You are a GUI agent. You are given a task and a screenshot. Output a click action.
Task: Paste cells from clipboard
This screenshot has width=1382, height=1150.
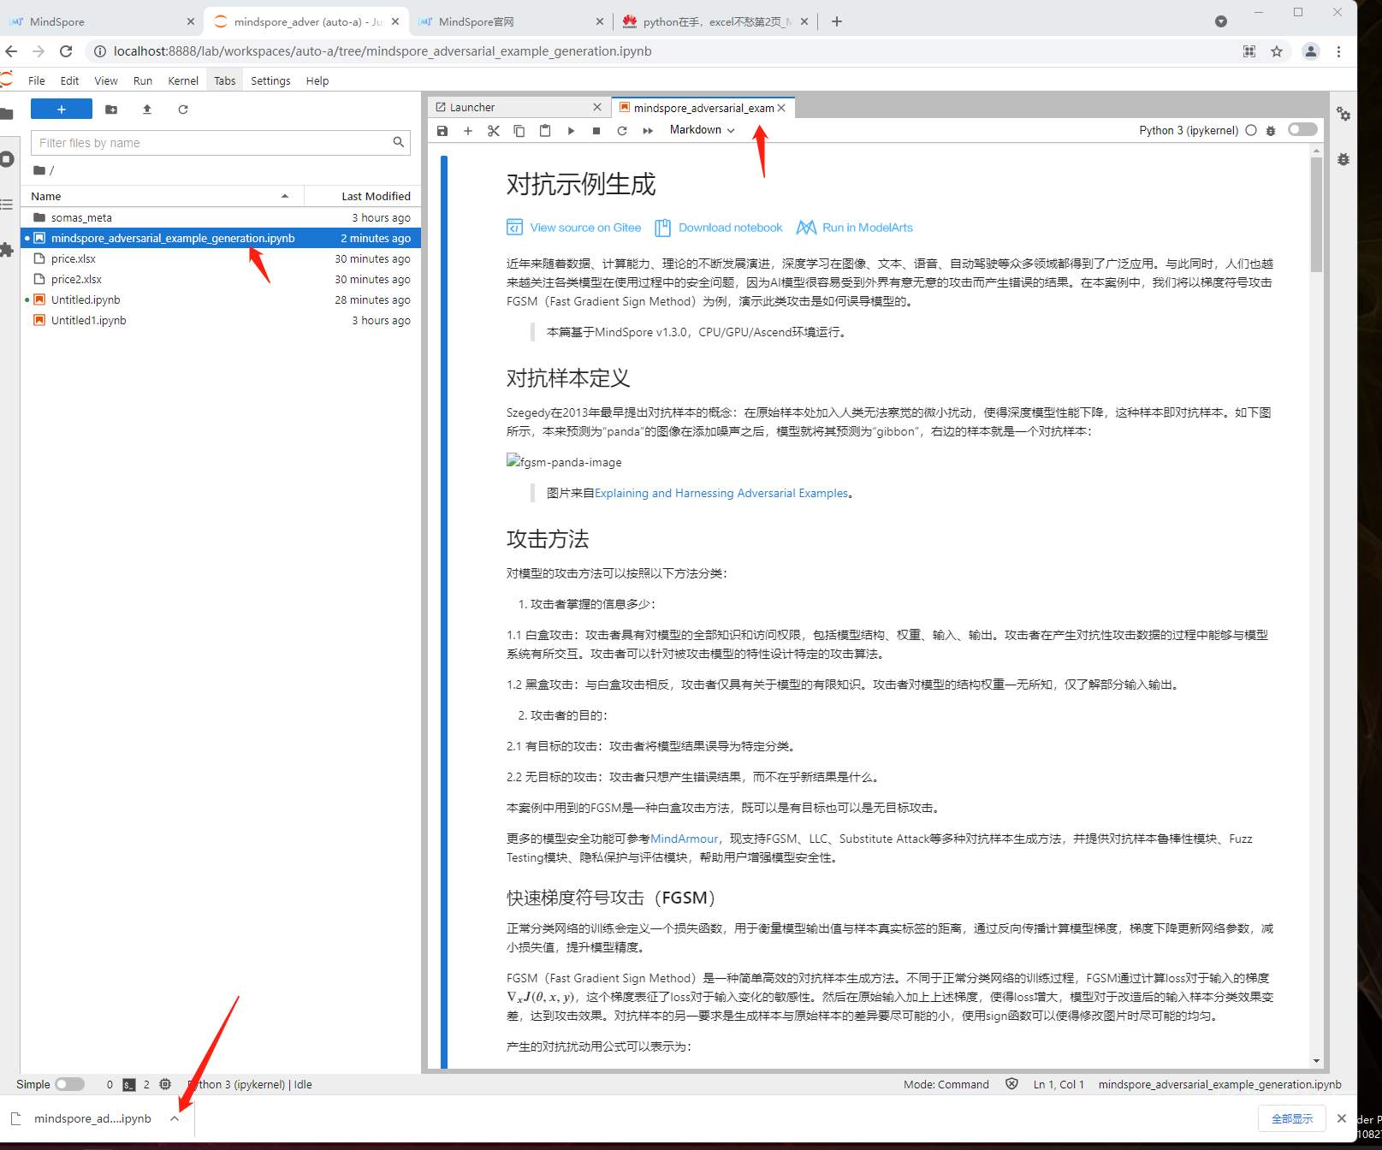click(x=545, y=131)
